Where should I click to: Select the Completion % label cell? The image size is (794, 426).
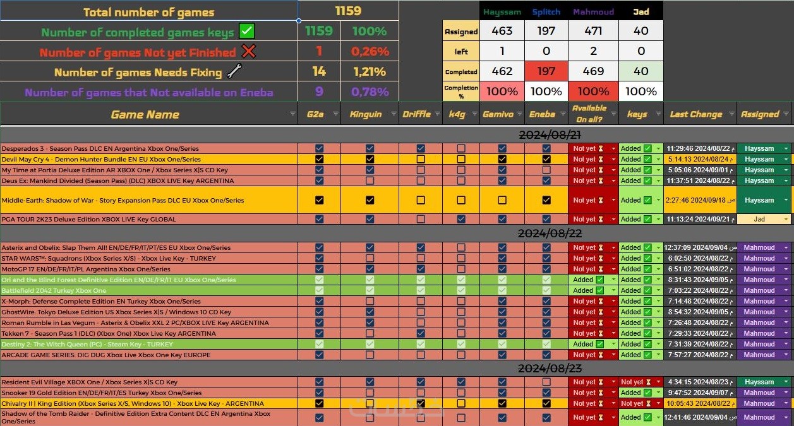pos(461,92)
